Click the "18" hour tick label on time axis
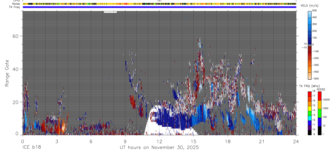333x153 pixels. (x=228, y=141)
